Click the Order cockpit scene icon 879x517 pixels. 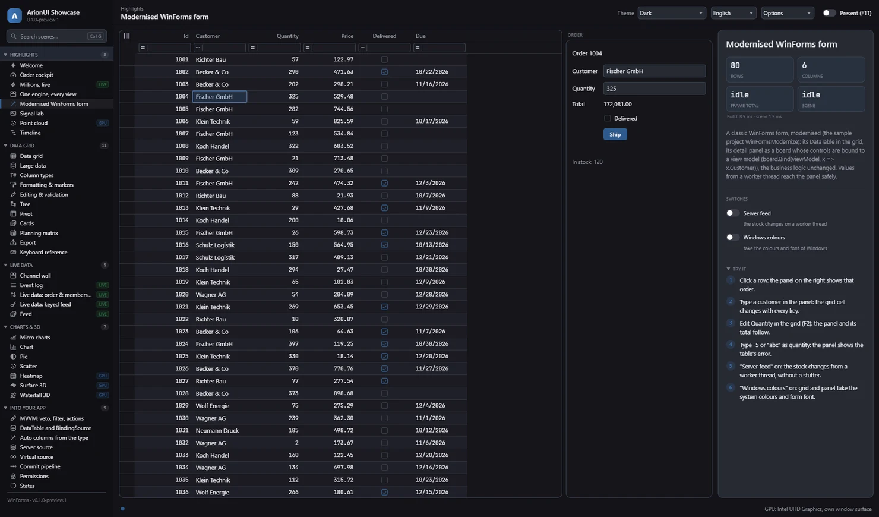[x=13, y=75]
